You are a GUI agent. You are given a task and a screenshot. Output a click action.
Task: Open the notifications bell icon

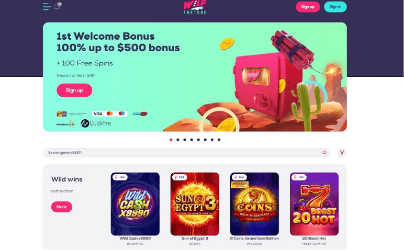pyautogui.click(x=58, y=6)
